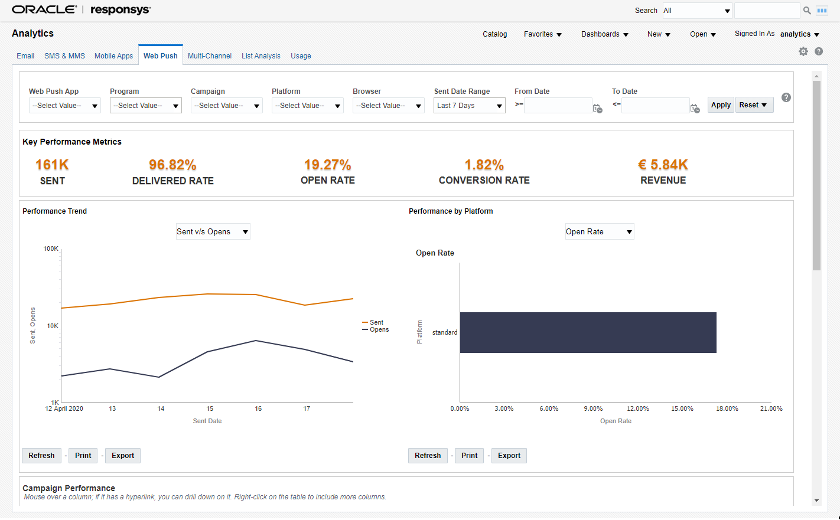Open the Open Rate platform metric dropdown
The image size is (840, 520).
coord(599,232)
